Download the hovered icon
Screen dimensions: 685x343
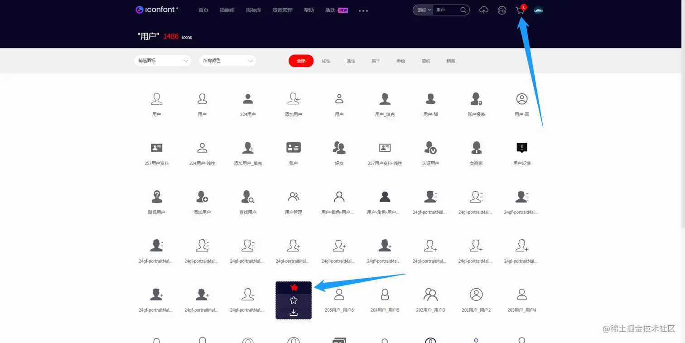click(x=294, y=313)
